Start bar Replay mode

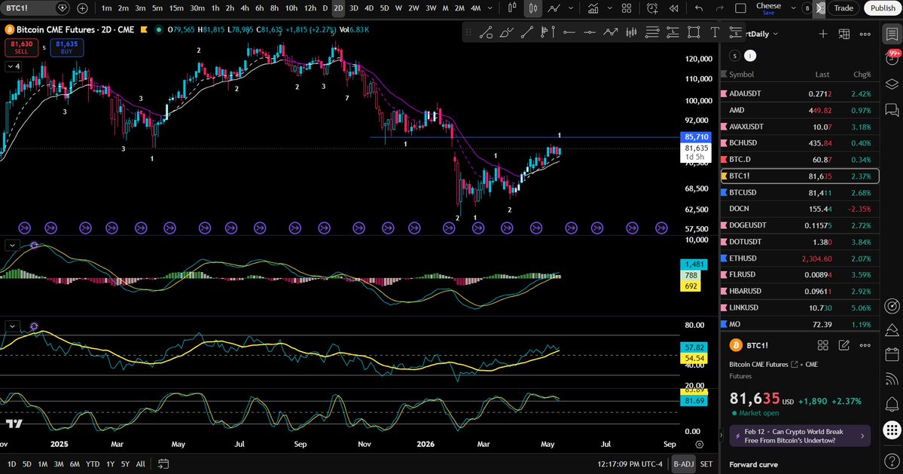(x=673, y=8)
